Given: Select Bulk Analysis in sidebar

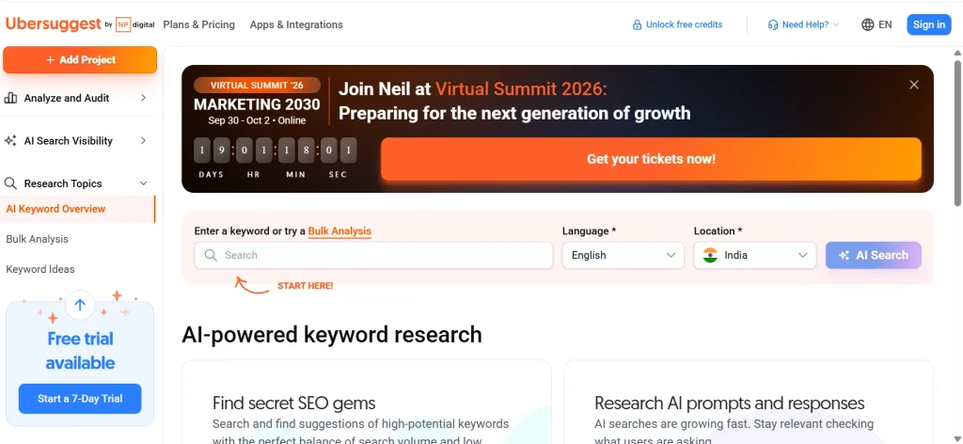Looking at the screenshot, I should tap(37, 239).
